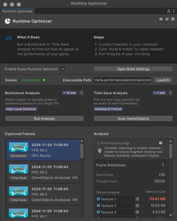The height and width of the screenshot is (221, 177).
Task: Click the Analysis panel vertical scrollbar thumb
Action: (171, 151)
